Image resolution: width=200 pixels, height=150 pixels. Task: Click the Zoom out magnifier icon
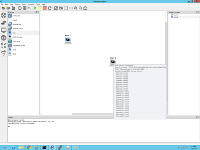coord(80,8)
